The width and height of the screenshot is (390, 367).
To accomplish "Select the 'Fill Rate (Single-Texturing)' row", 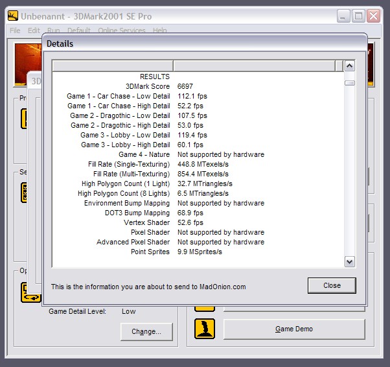I will 198,164.
